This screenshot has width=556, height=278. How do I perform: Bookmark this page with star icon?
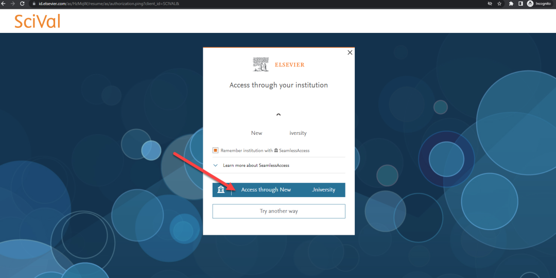coord(499,4)
